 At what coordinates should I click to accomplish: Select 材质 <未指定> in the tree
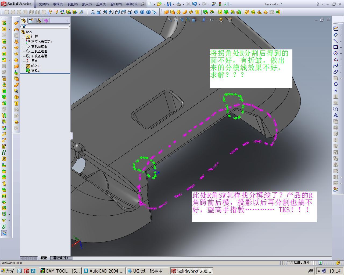coord(39,42)
